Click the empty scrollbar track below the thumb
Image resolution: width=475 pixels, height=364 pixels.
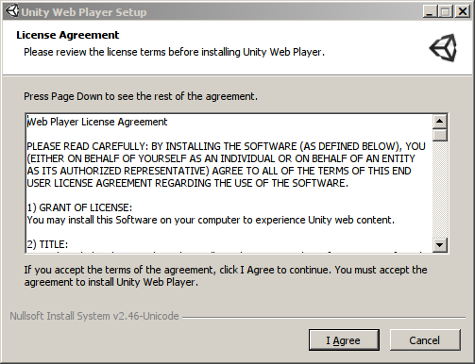(x=440, y=190)
